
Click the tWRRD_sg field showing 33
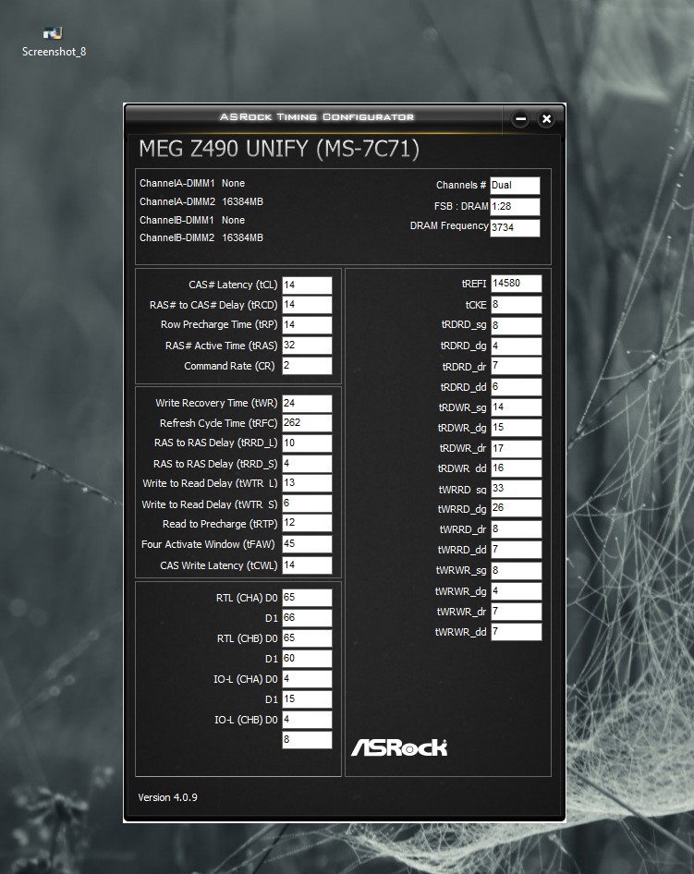click(517, 489)
